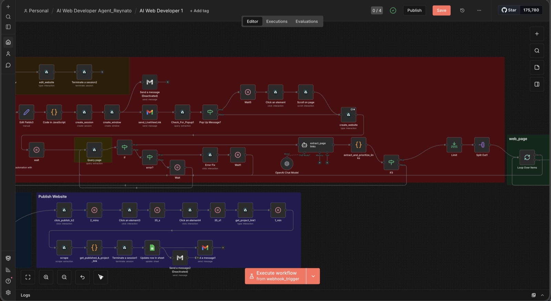Open the home overview in sidebar
This screenshot has width=551, height=301.
tap(8, 42)
